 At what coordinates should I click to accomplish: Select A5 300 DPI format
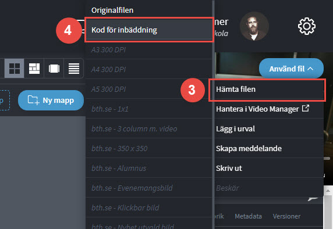[149, 89]
